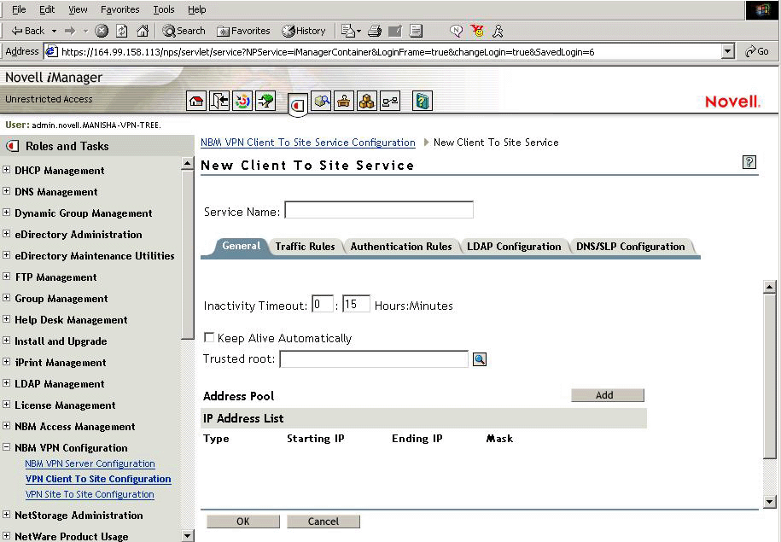Expand Dynamic Group Management role
Screen dimensions: 781x542
pyautogui.click(x=7, y=213)
